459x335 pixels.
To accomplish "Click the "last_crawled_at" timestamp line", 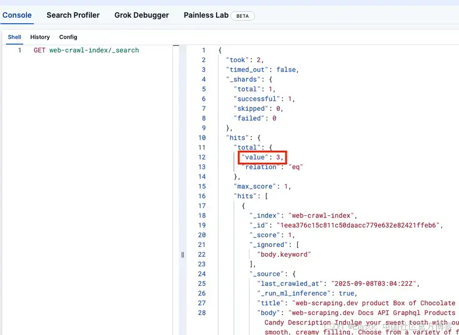I will (338, 284).
